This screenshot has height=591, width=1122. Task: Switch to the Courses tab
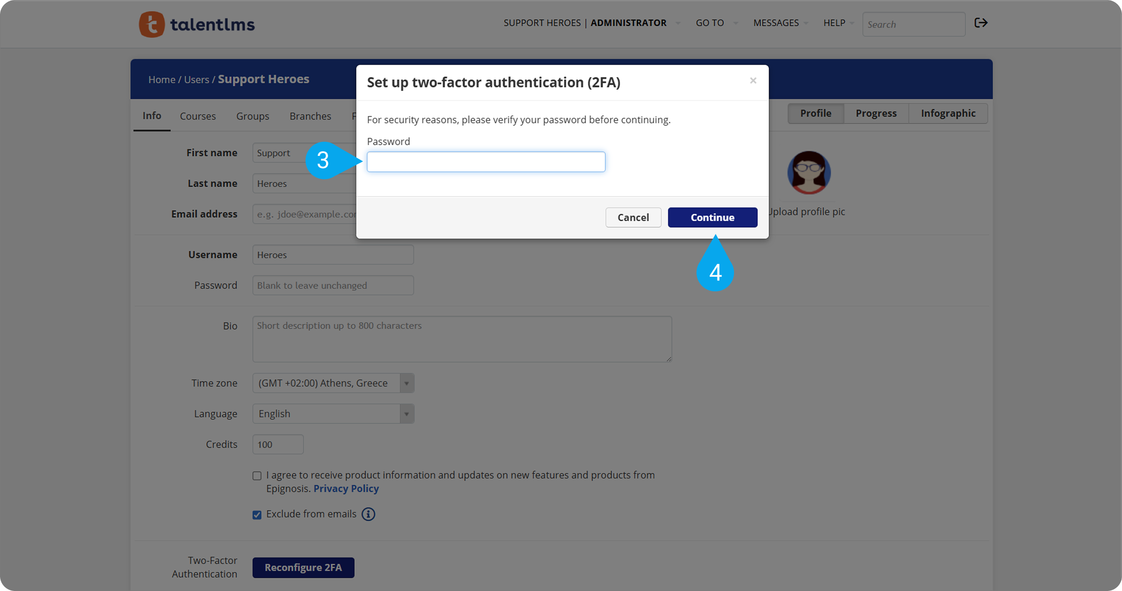pyautogui.click(x=197, y=116)
